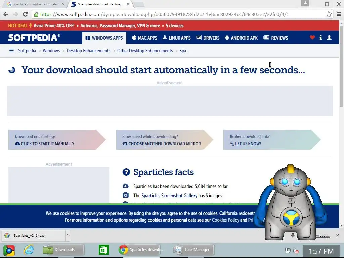
Task: Open Downloads folder from taskbar
Action: [x=64, y=250]
